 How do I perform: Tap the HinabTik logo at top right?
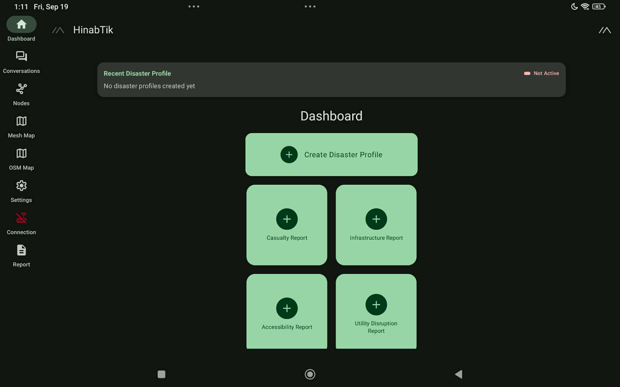[x=605, y=30]
